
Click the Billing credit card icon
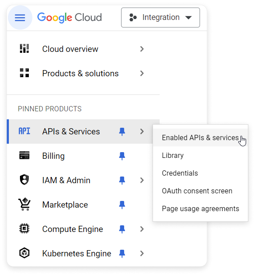(x=24, y=155)
